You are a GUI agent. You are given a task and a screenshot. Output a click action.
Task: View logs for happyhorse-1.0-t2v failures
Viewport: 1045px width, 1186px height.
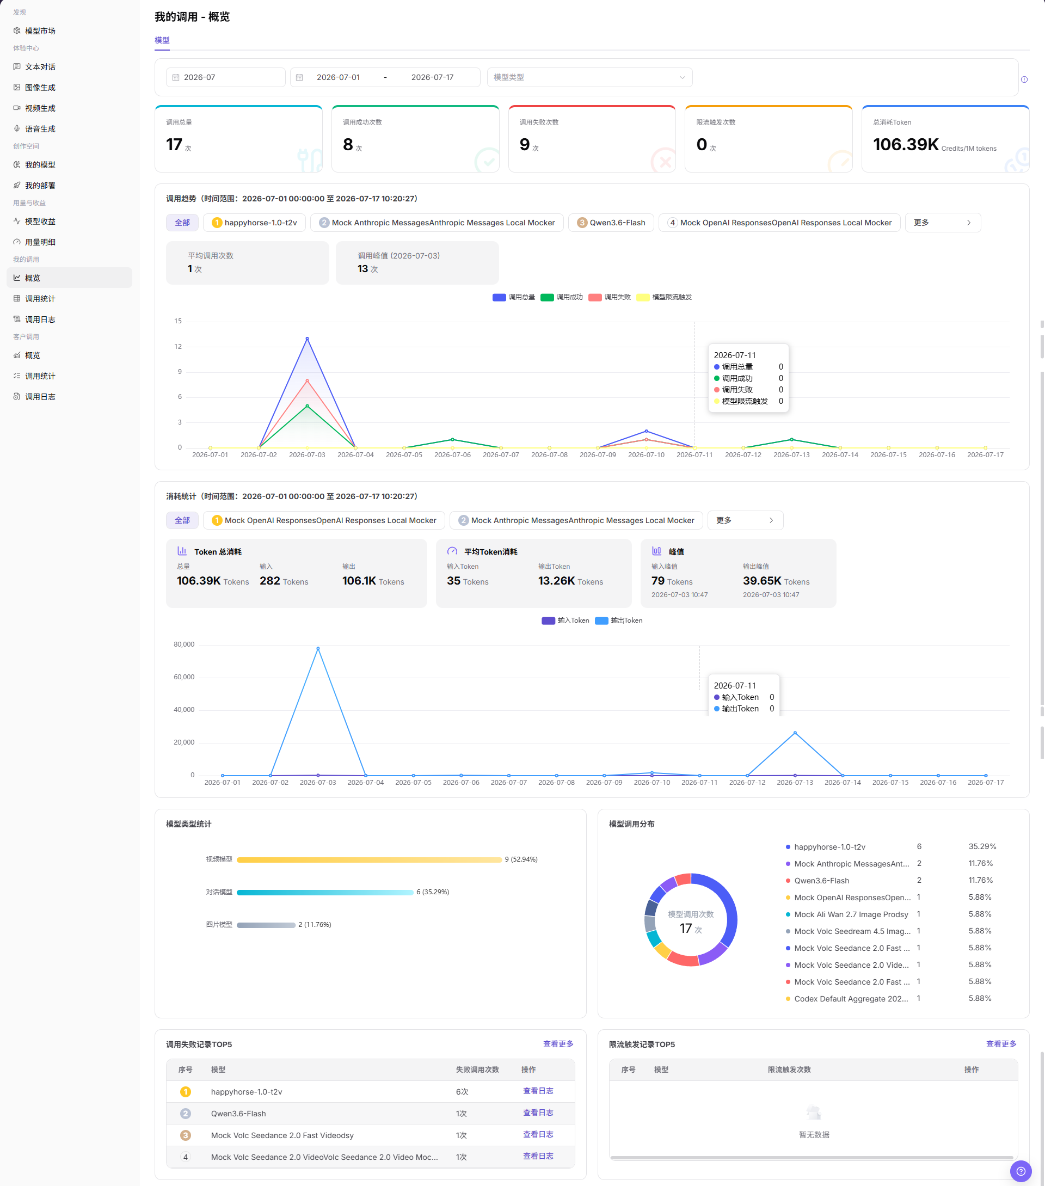[x=538, y=1091]
